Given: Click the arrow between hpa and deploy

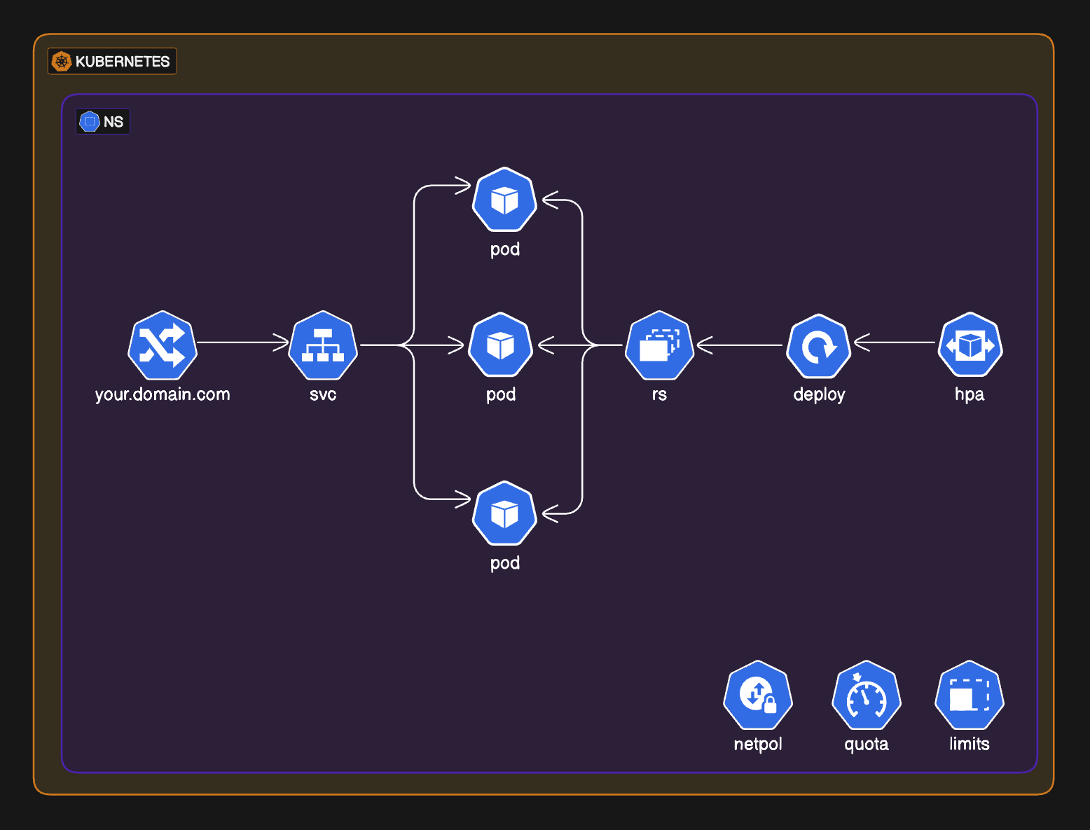Looking at the screenshot, I should [x=895, y=343].
